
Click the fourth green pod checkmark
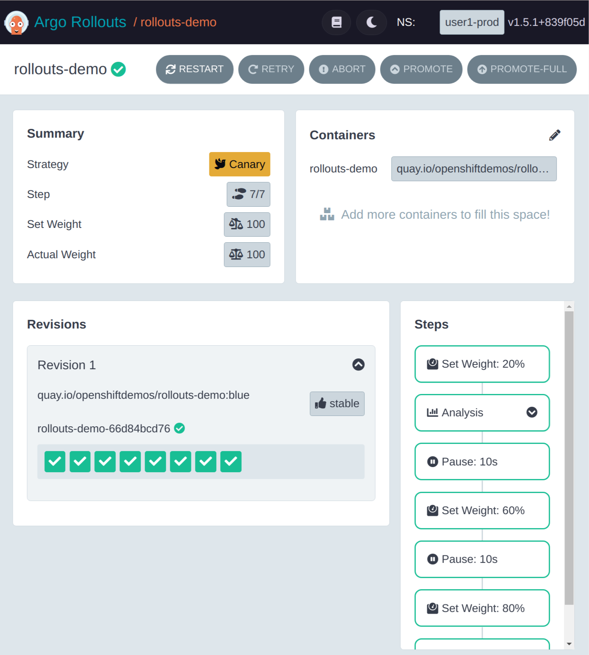(x=130, y=461)
